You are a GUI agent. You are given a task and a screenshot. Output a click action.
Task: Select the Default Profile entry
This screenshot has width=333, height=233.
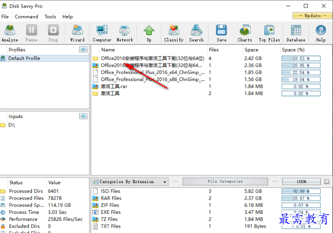pyautogui.click(x=44, y=58)
